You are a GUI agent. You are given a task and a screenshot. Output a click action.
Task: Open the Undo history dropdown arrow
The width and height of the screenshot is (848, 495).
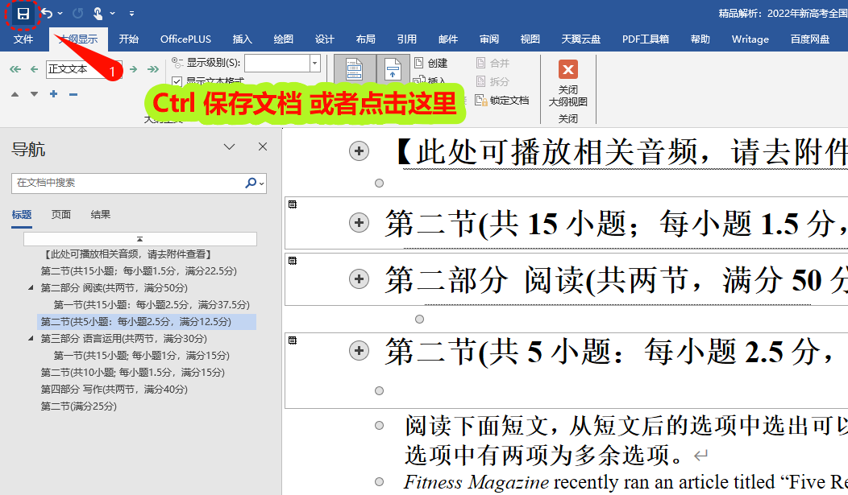(60, 14)
